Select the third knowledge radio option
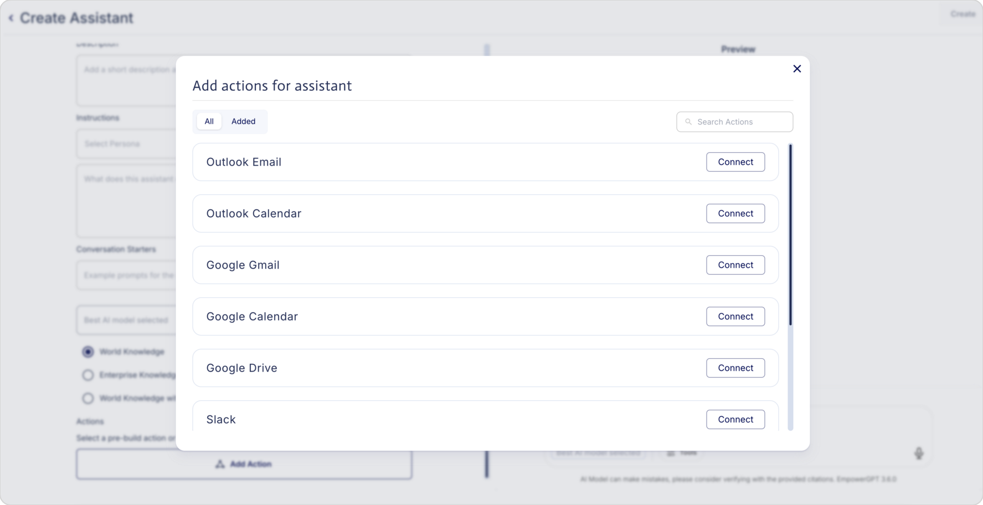The height and width of the screenshot is (505, 983). tap(88, 398)
